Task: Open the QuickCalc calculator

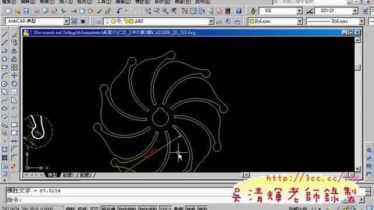Action: (x=228, y=11)
